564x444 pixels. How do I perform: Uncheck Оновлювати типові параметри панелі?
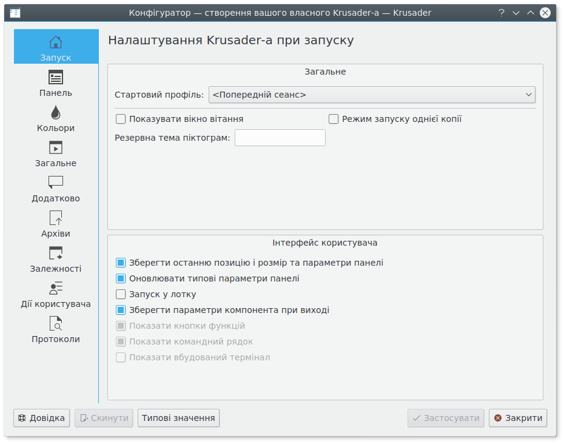[121, 279]
